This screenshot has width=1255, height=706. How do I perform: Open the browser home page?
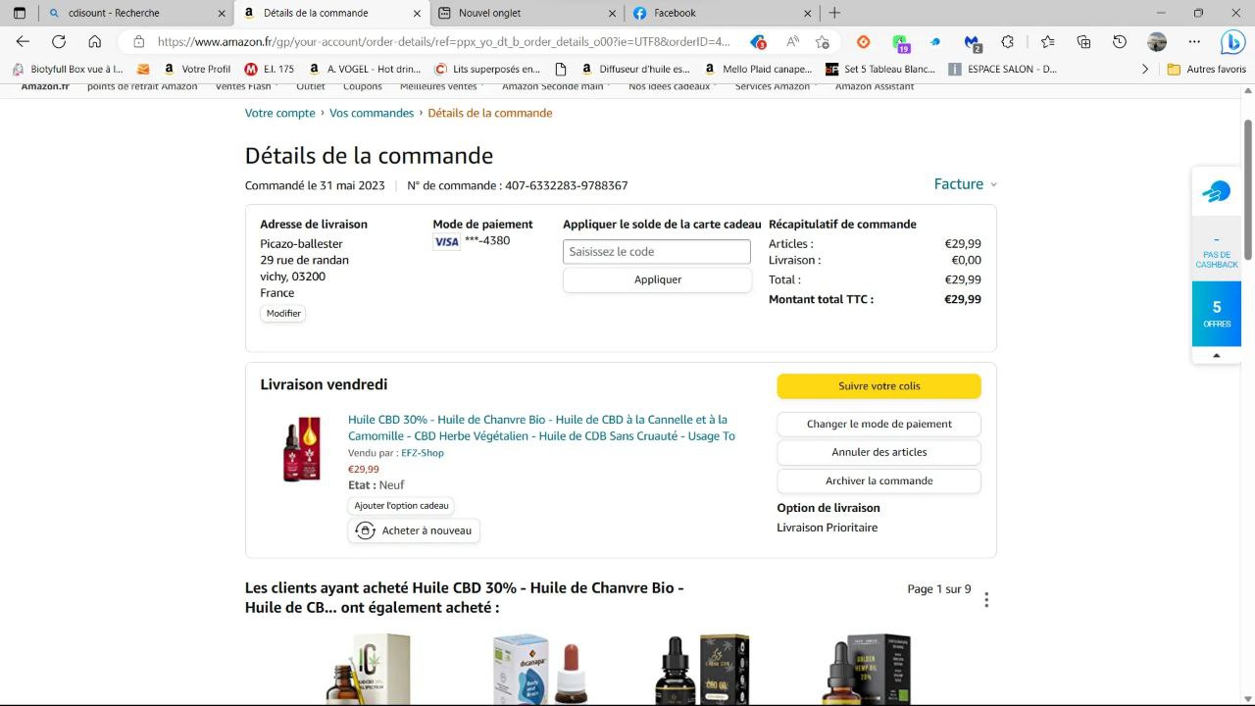tap(95, 41)
